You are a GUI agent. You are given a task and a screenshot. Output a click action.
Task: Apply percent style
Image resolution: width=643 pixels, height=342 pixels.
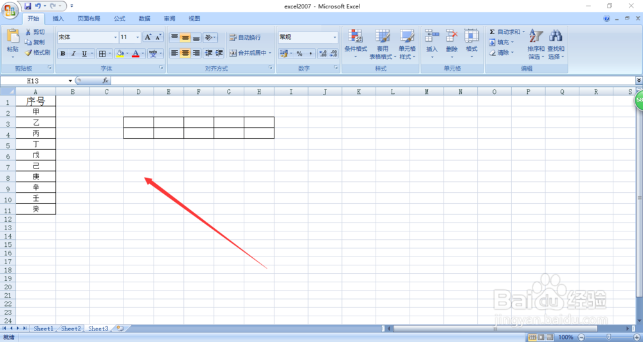300,53
